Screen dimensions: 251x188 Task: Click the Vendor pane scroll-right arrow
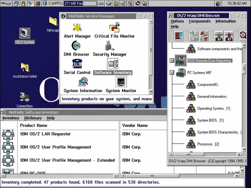237,176
